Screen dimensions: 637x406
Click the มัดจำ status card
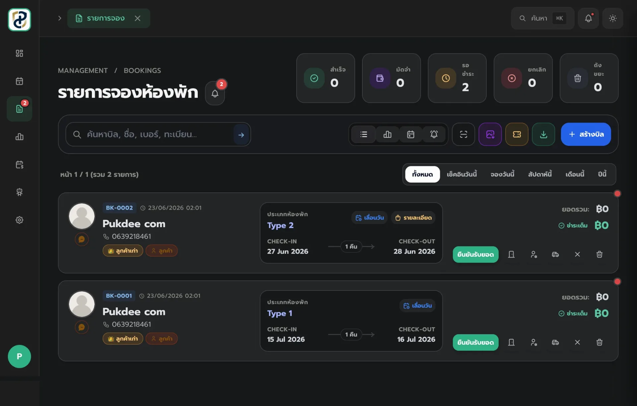(391, 78)
